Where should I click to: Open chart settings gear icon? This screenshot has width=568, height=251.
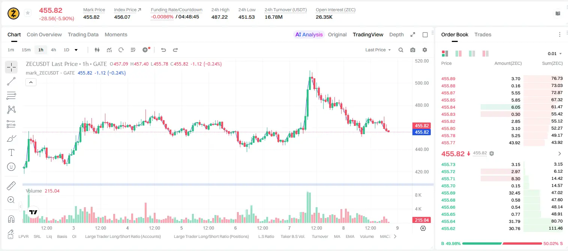[425, 50]
